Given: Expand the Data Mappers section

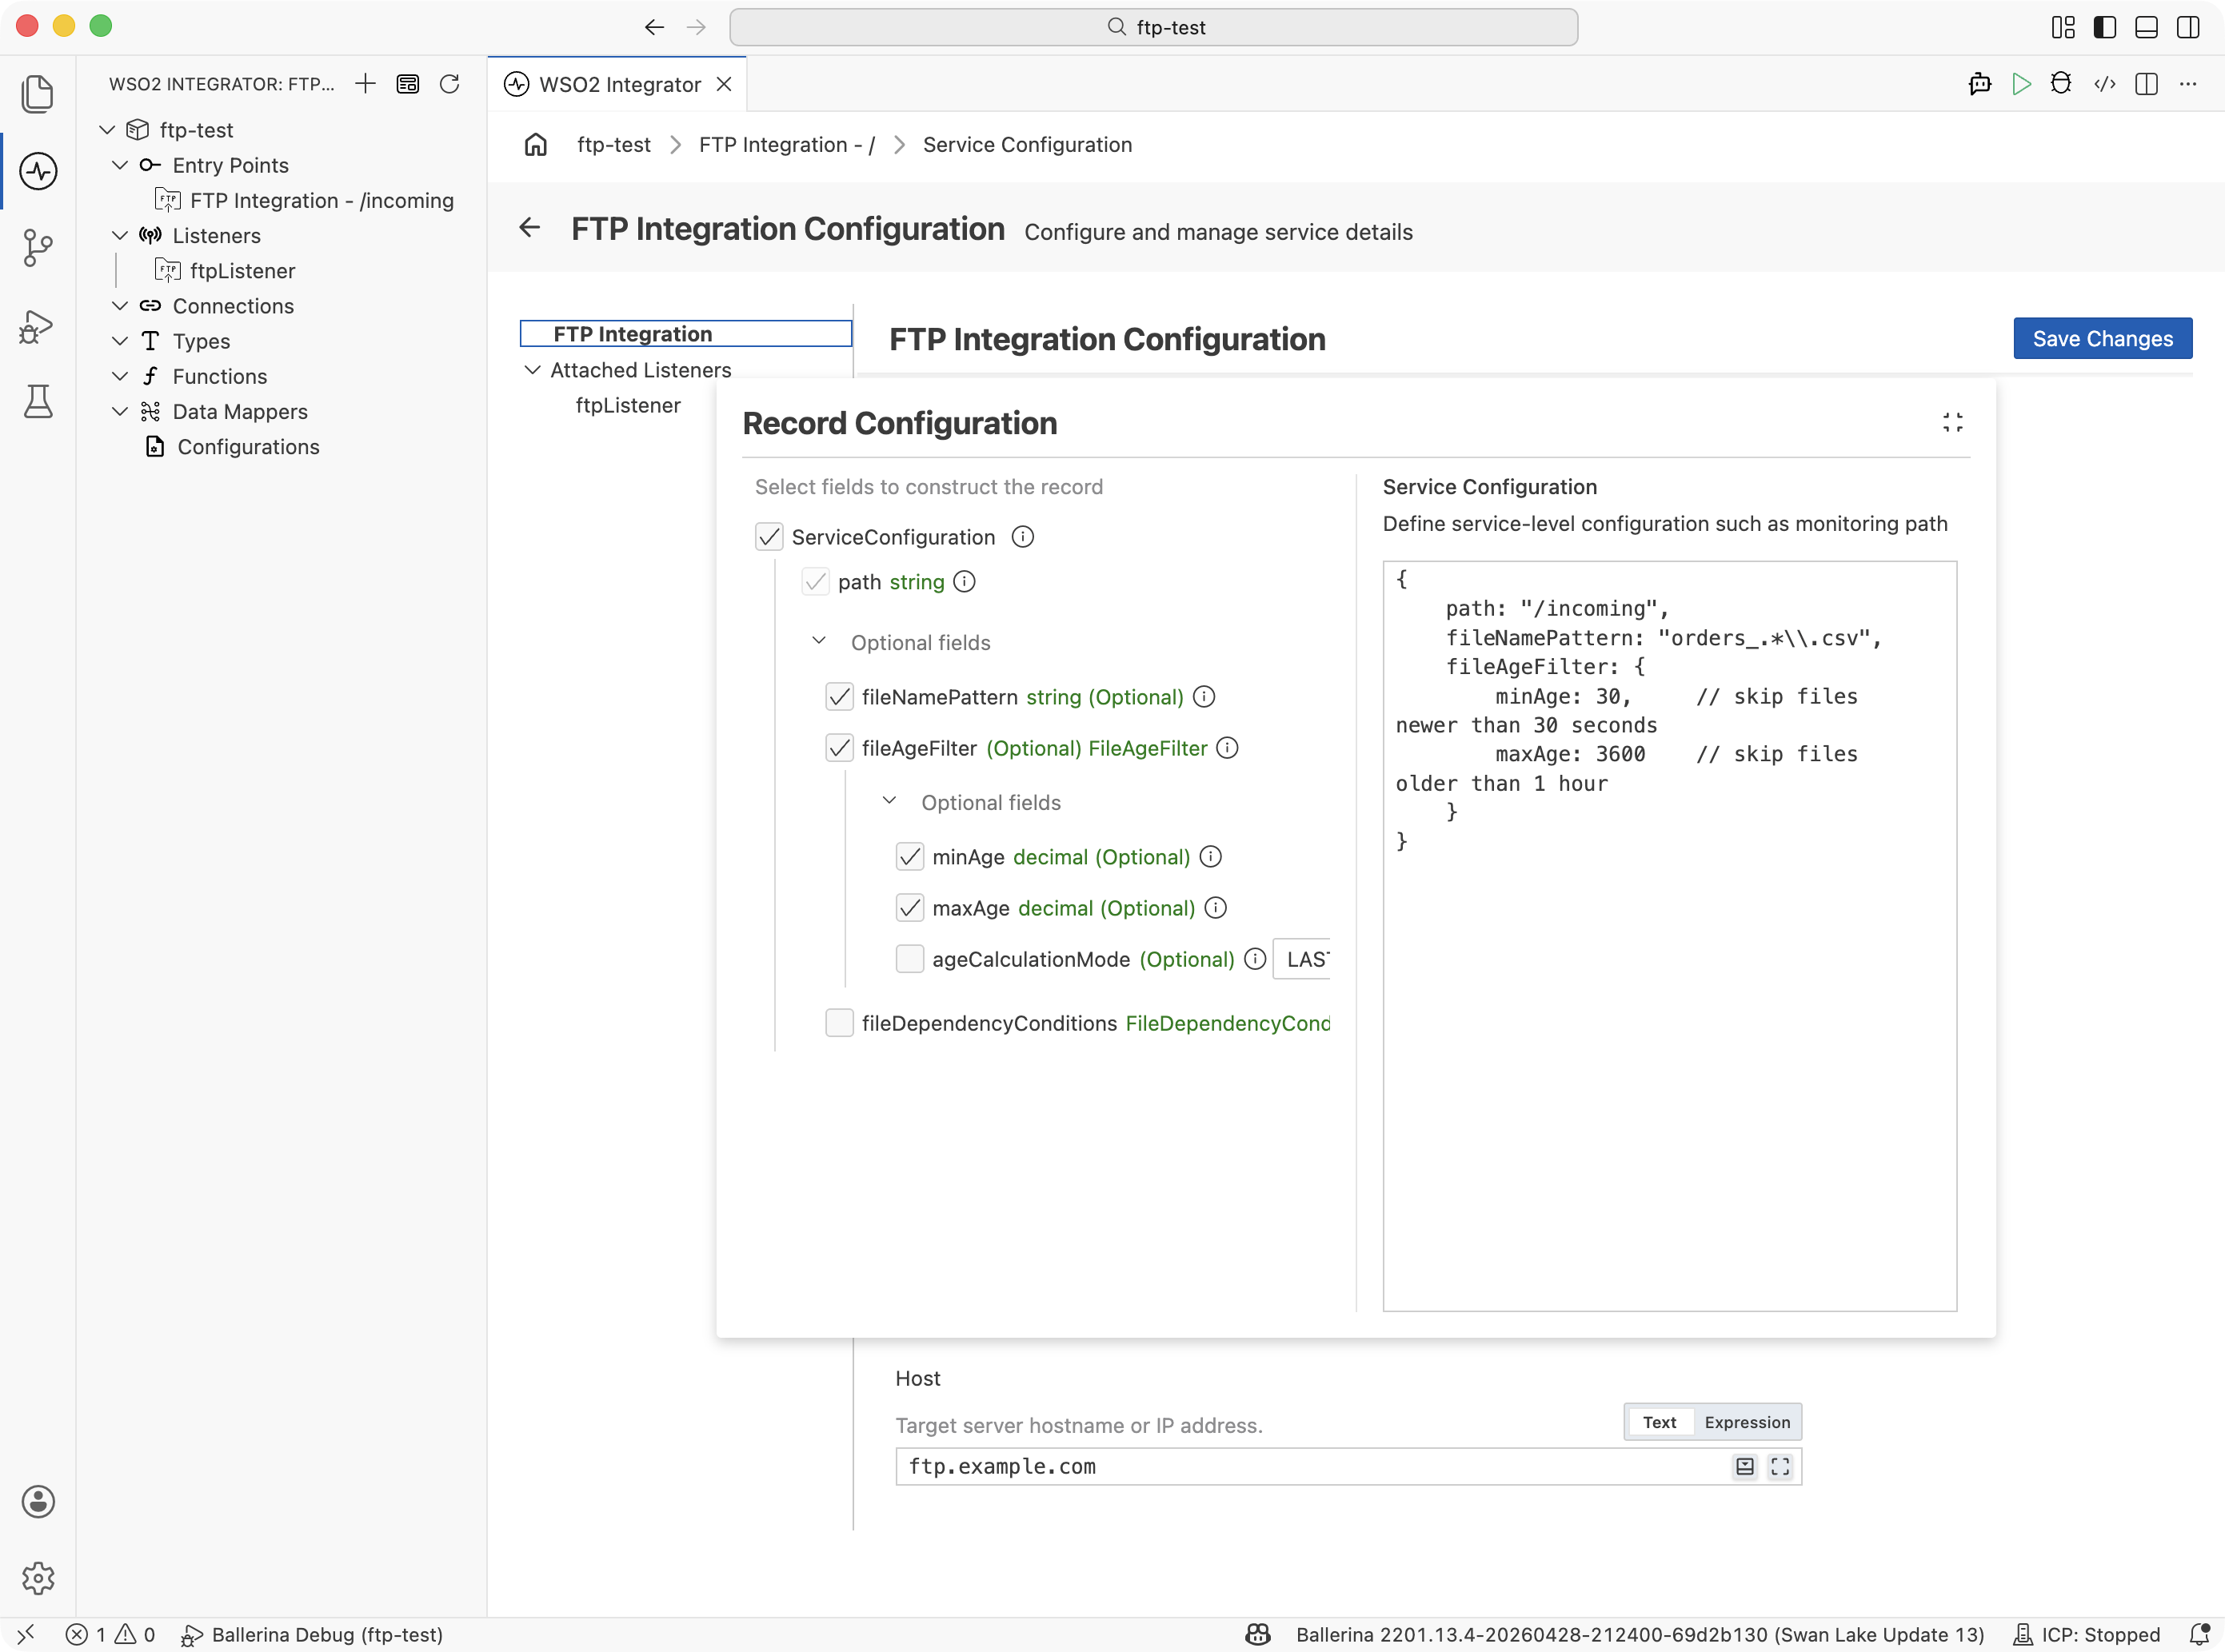Looking at the screenshot, I should tap(120, 411).
